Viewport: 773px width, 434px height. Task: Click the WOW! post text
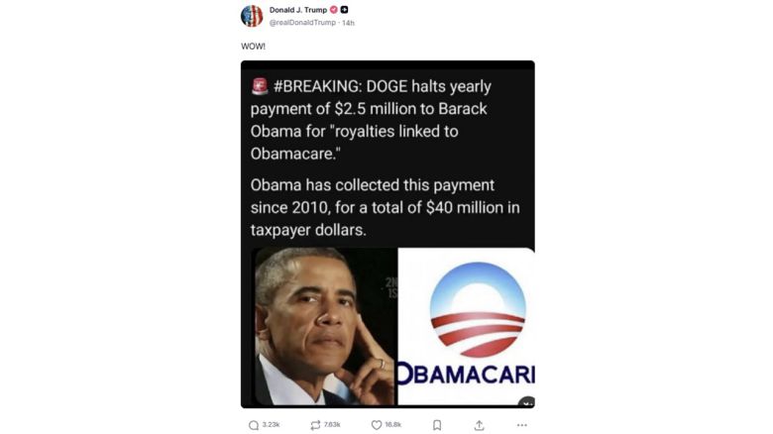click(x=253, y=47)
